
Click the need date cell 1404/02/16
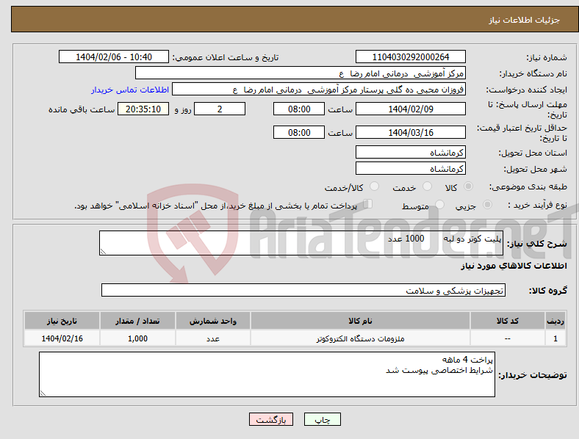click(62, 338)
